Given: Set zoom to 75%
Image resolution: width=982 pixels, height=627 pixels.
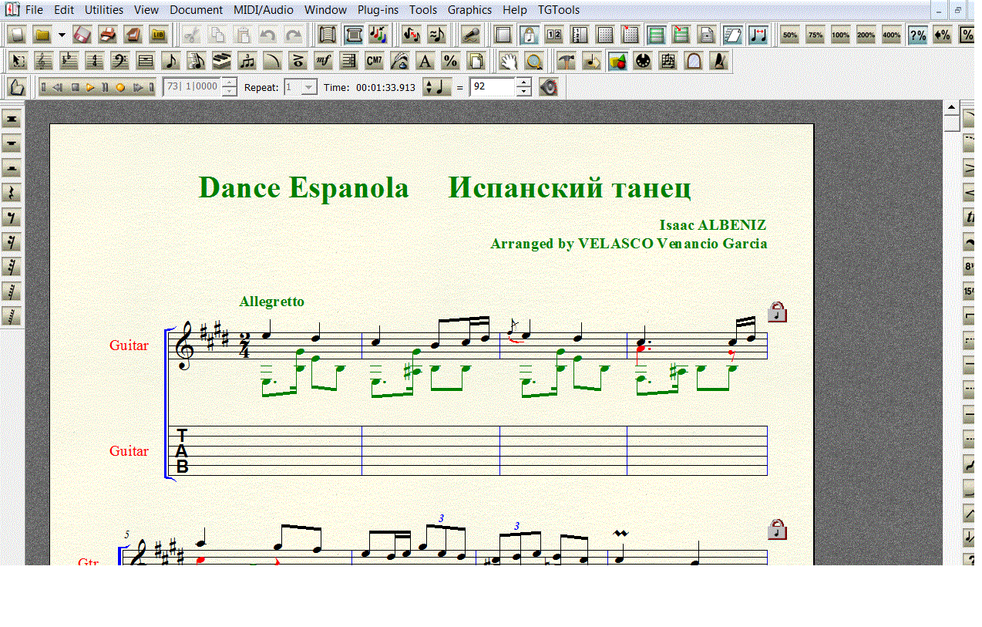Looking at the screenshot, I should tap(816, 35).
